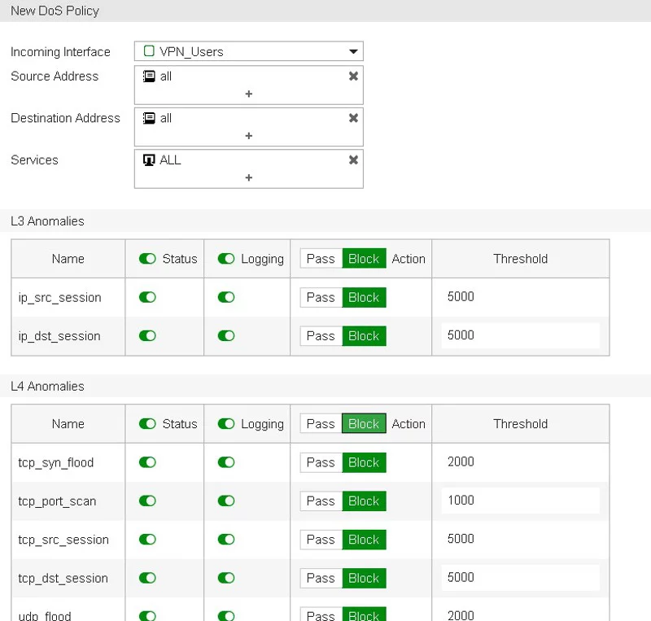Toggle tcp_port_scan logging switch
Screen dimensions: 651x621
(226, 501)
